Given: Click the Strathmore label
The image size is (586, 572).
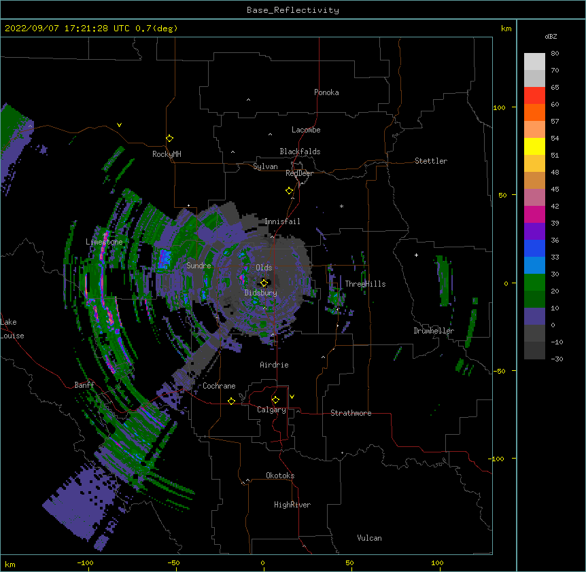Looking at the screenshot, I should click(x=351, y=413).
